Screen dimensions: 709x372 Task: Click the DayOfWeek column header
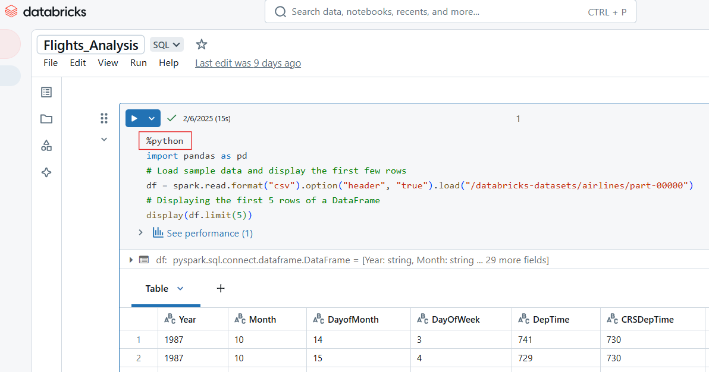click(x=461, y=319)
